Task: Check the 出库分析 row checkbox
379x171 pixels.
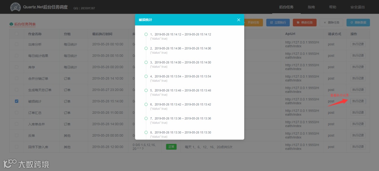Action: point(17,44)
